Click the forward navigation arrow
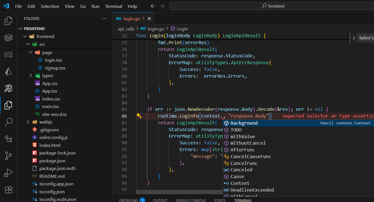The height and width of the screenshot is (202, 374). pos(162,6)
